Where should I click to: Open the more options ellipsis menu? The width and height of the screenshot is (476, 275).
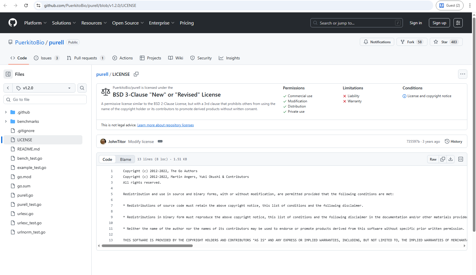[x=462, y=74]
